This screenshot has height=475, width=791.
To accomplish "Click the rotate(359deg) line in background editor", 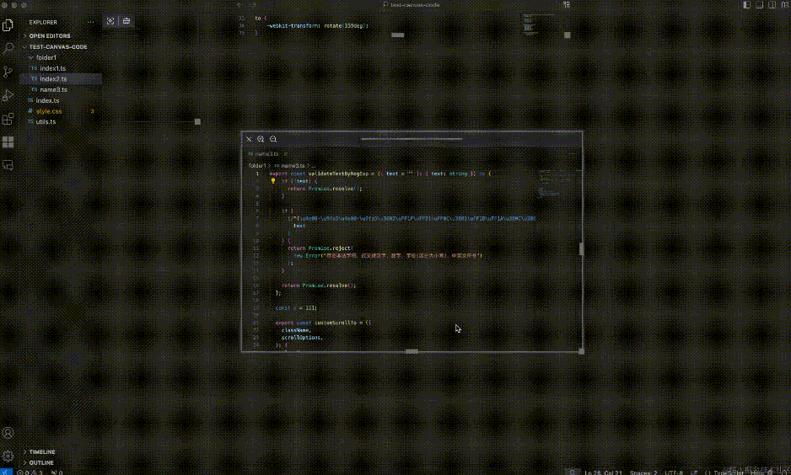I will (317, 26).
